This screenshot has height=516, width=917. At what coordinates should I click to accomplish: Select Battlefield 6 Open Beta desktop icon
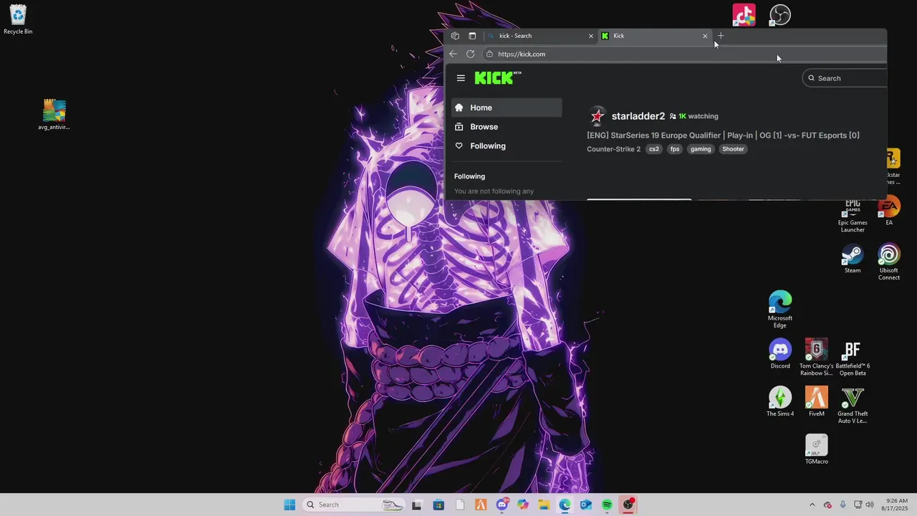[853, 358]
